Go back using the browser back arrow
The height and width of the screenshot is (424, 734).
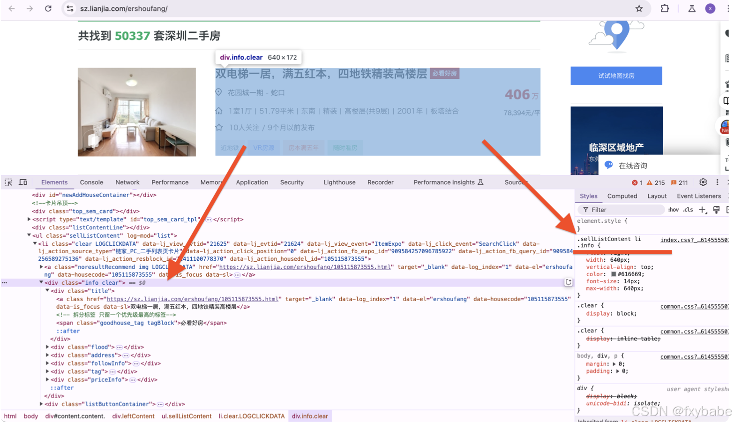coord(12,8)
